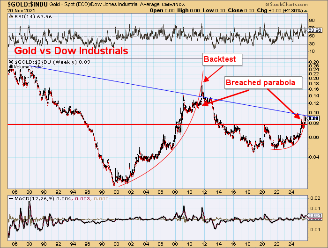Click the RSI(14) 63.96 indicator label

click(33, 17)
